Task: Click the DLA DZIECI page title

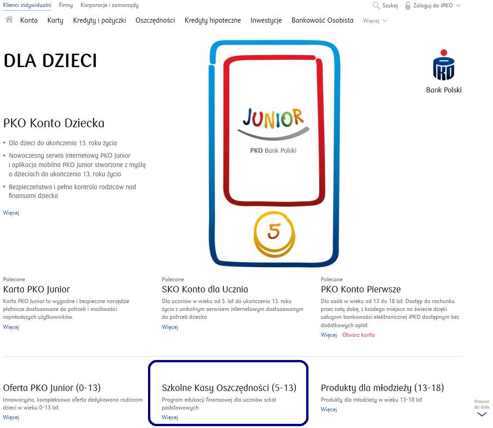Action: (50, 61)
